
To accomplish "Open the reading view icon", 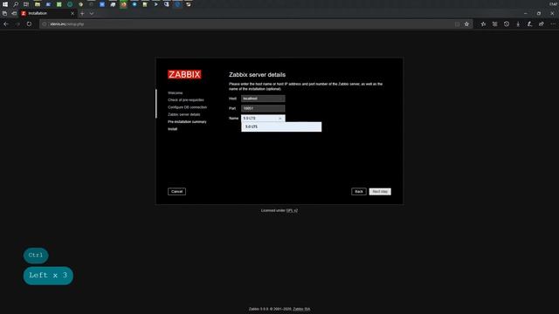I will 457,24.
